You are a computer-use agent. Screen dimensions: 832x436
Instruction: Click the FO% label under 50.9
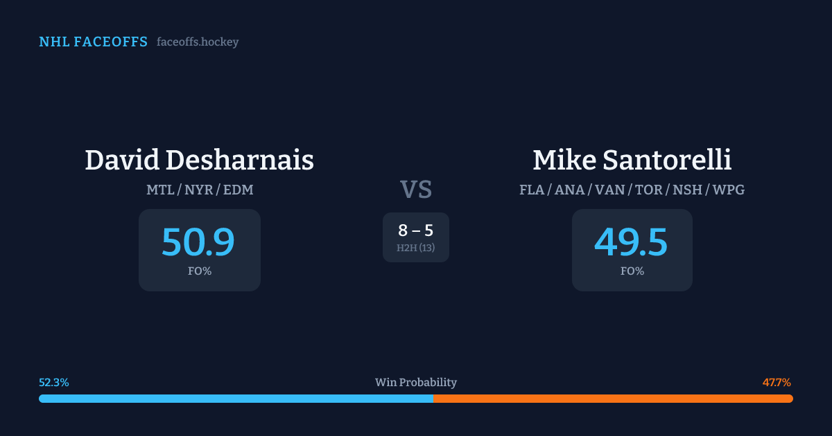click(200, 271)
